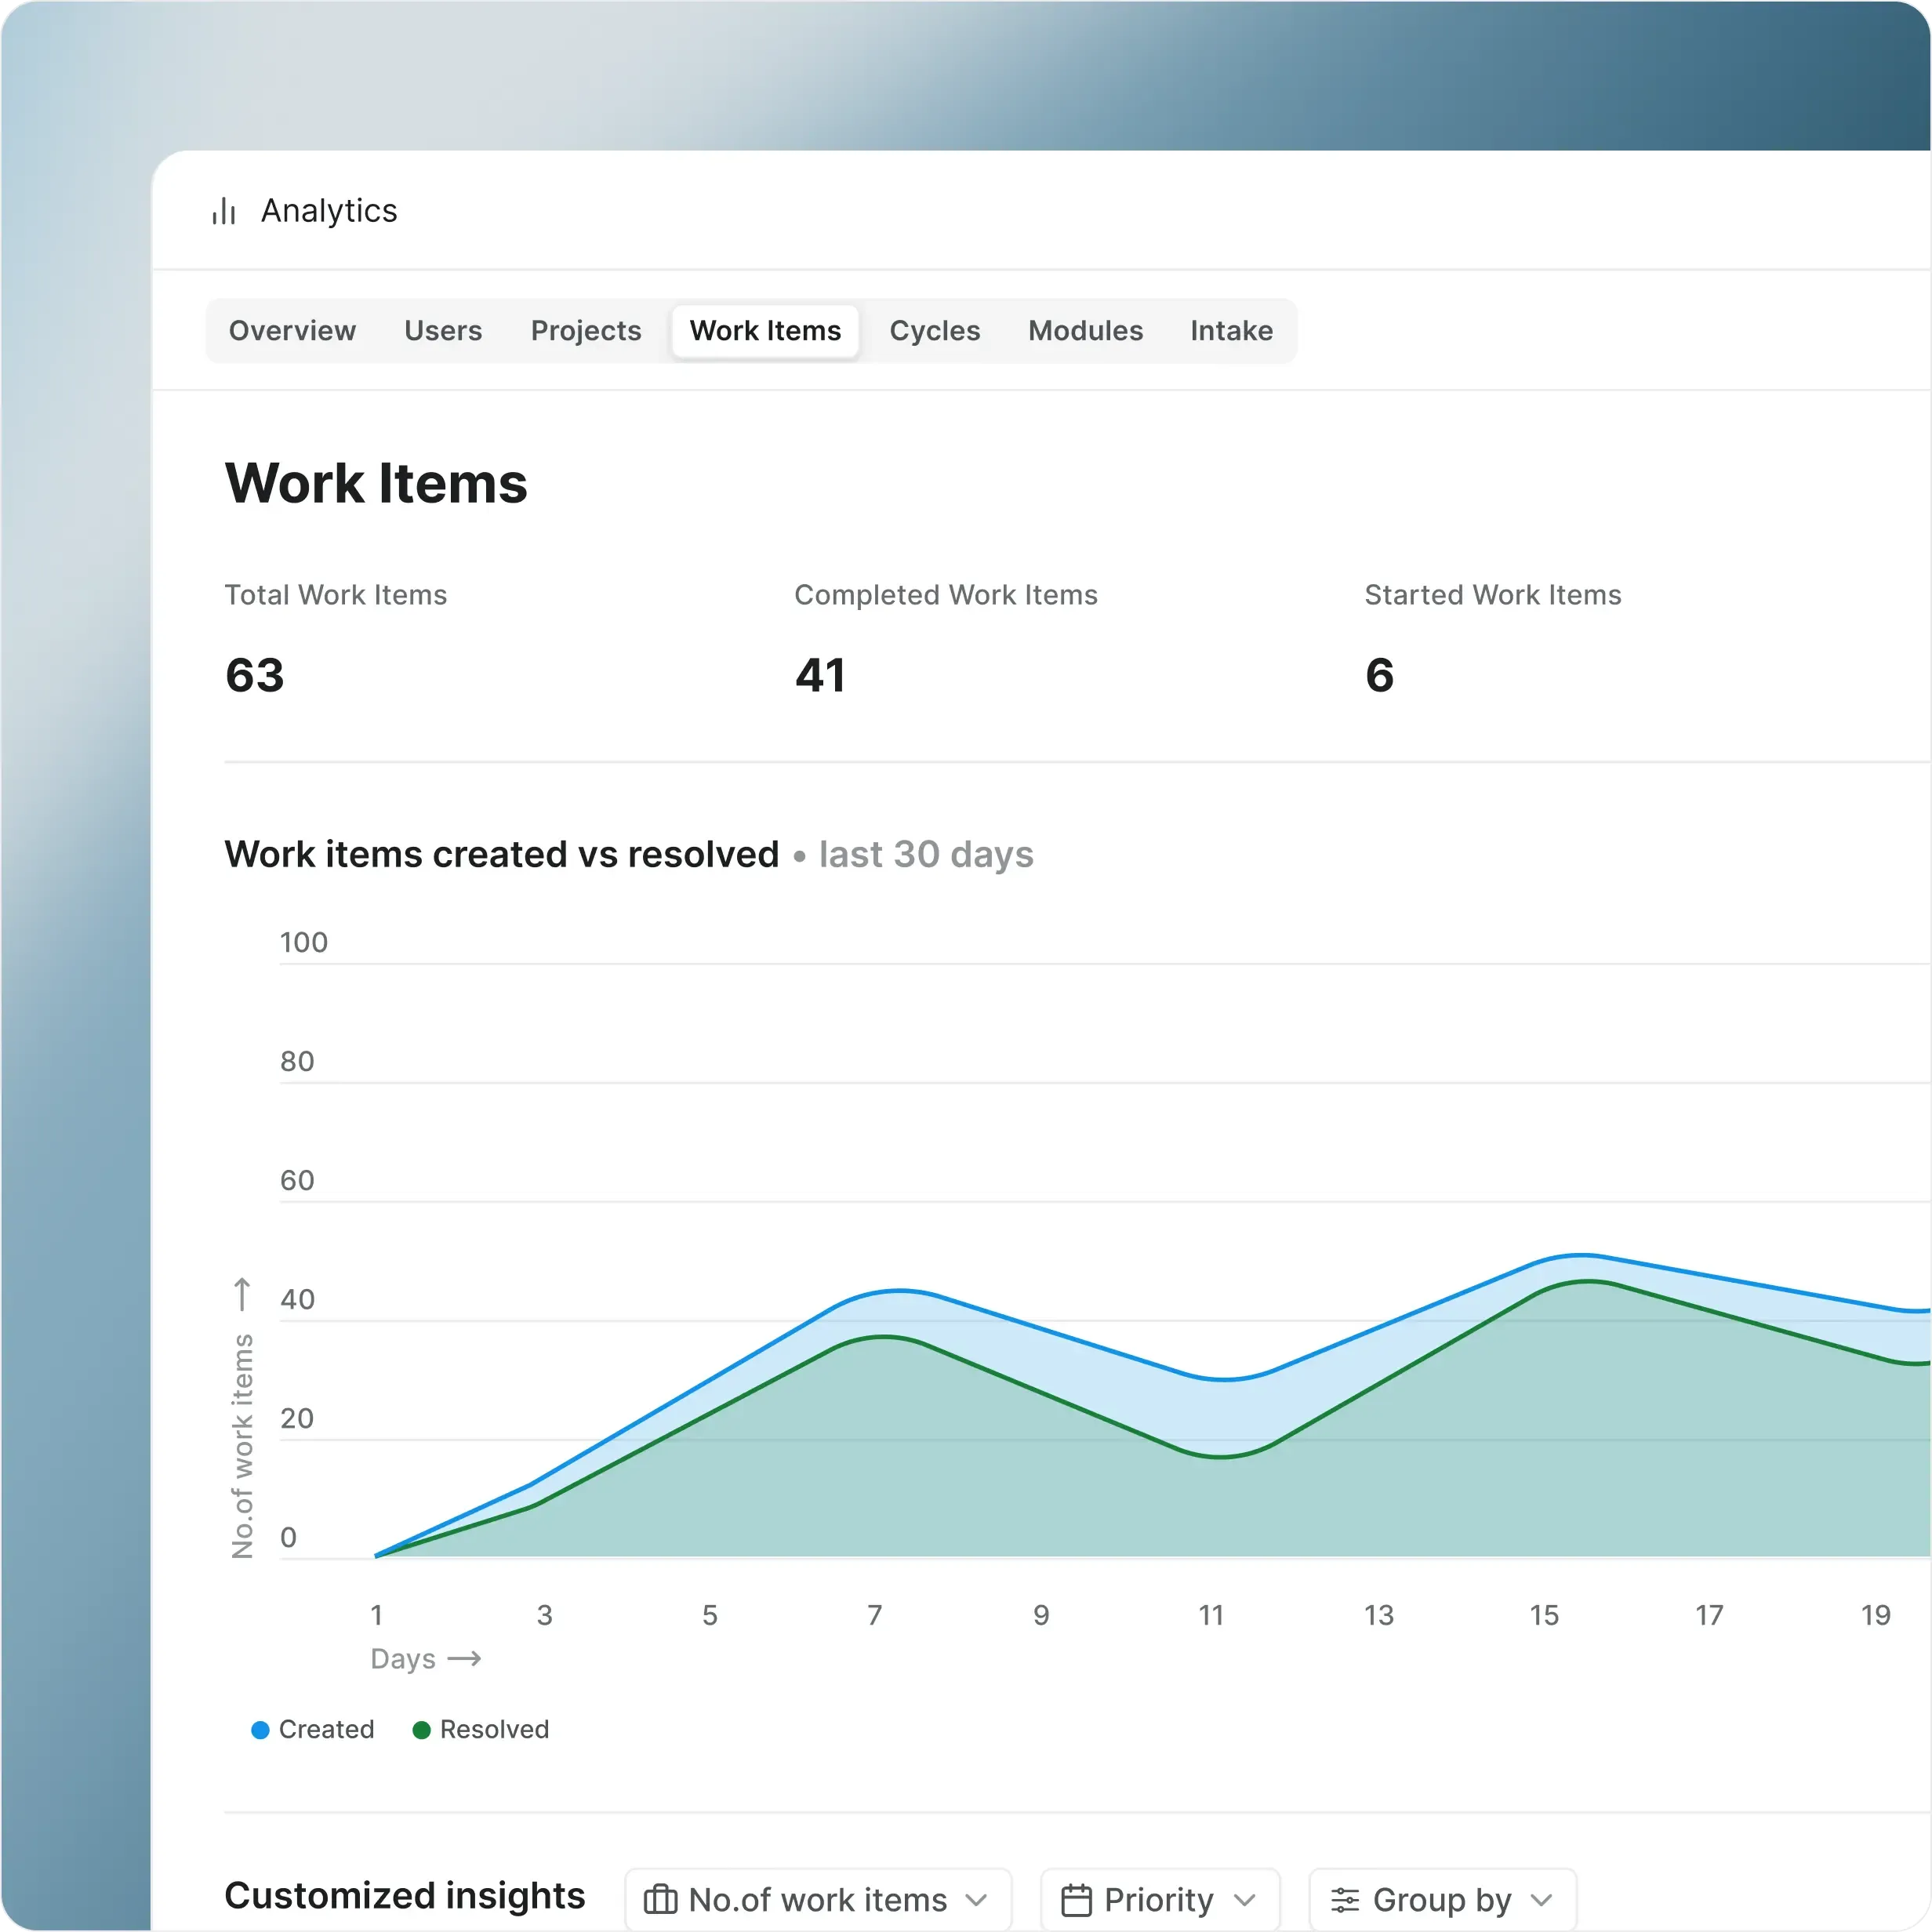Select the Work Items tab
Viewport: 1932px width, 1932px height.
[x=766, y=331]
